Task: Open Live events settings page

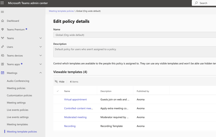Action: coord(18,117)
